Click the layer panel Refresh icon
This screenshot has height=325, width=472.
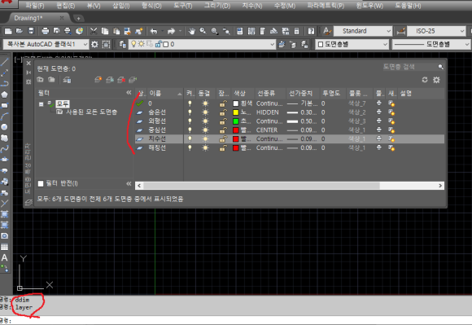(425, 80)
